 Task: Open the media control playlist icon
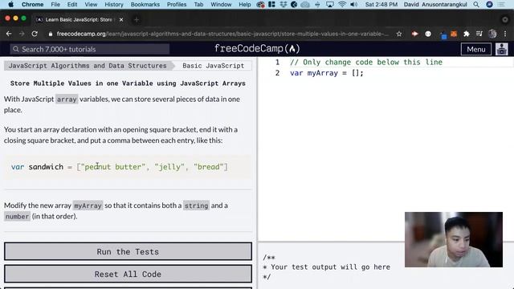479,34
